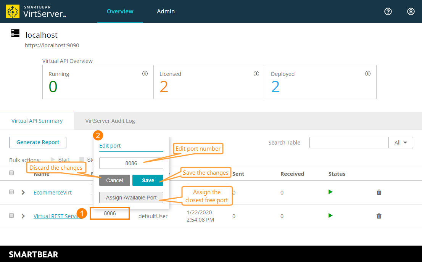Image resolution: width=422 pixels, height=262 pixels.
Task: Open the user account icon
Action: click(x=411, y=11)
